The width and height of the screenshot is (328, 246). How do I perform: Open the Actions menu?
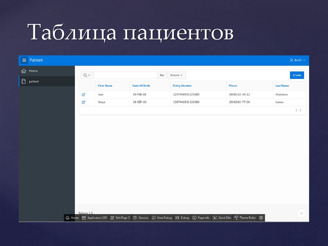[x=176, y=75]
